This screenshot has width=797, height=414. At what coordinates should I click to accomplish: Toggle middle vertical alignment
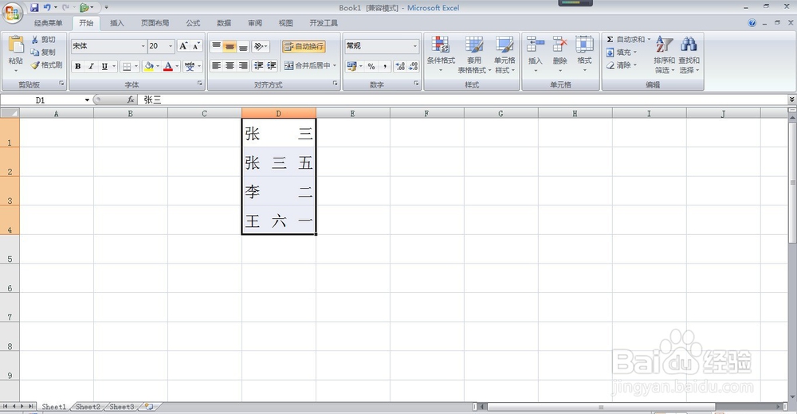click(230, 46)
